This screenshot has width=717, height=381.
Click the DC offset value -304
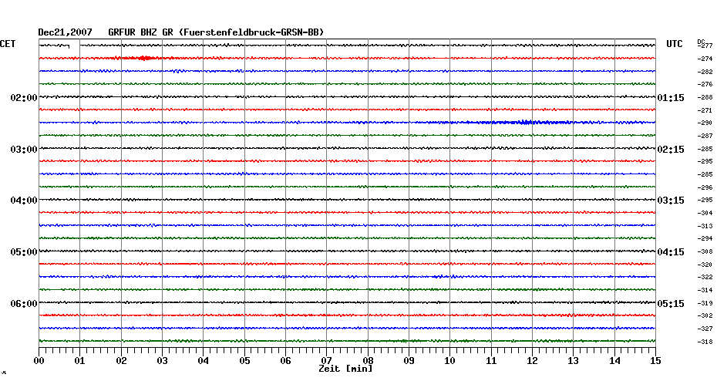coord(705,213)
